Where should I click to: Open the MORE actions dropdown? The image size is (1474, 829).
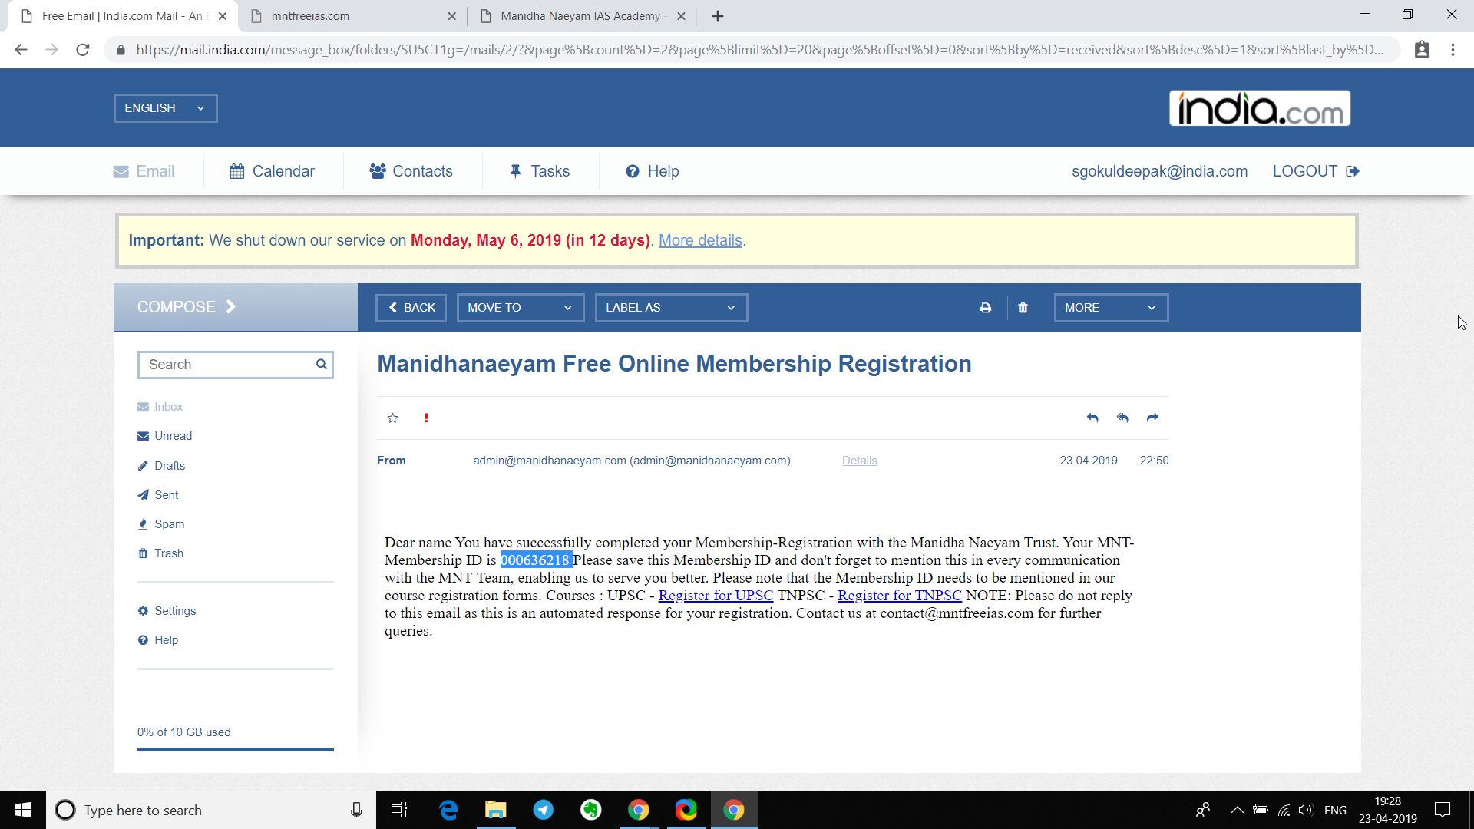click(x=1111, y=308)
